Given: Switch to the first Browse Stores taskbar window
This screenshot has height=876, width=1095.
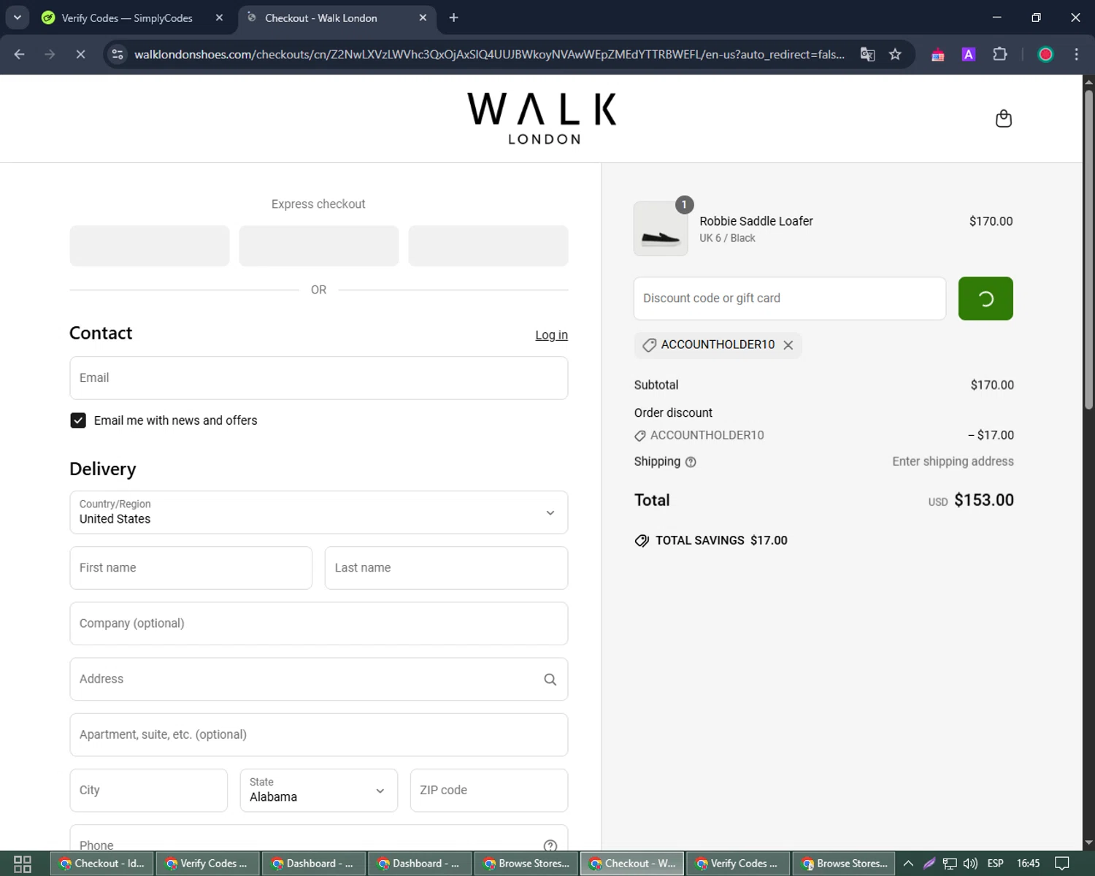Looking at the screenshot, I should tap(526, 864).
